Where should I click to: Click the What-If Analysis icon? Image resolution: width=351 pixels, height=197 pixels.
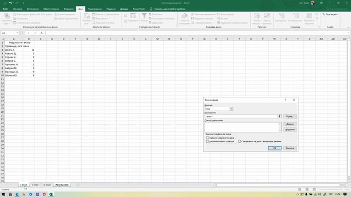(x=257, y=19)
